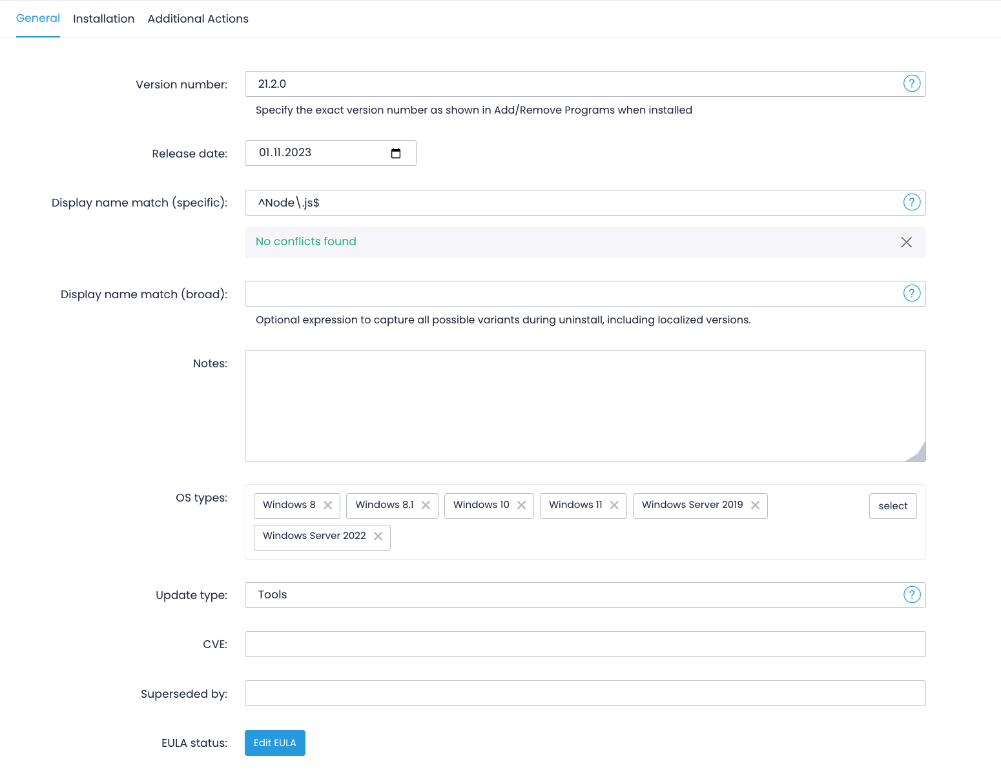This screenshot has width=1001, height=772.
Task: Remove the Windows 10 OS type tag
Action: coord(521,505)
